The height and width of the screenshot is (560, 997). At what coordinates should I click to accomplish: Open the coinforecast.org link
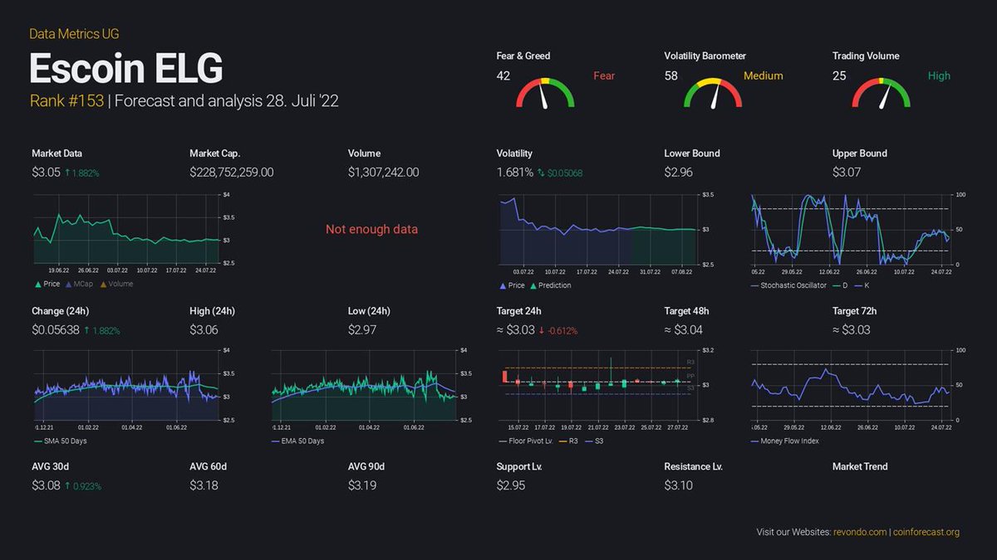point(925,532)
